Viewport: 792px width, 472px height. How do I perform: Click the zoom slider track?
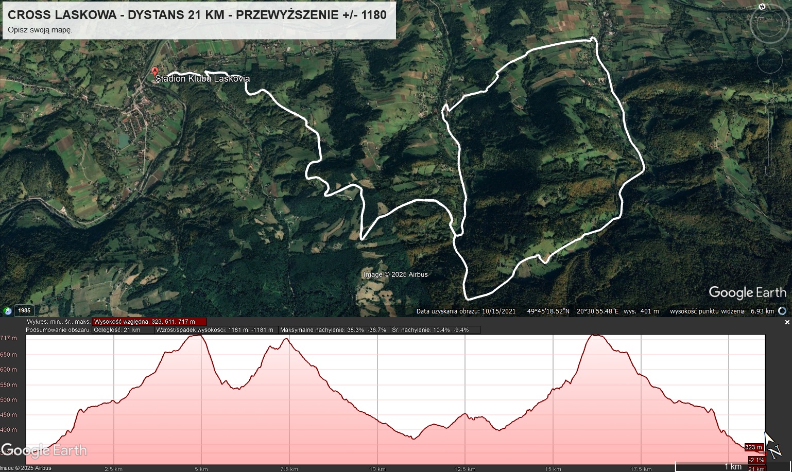pos(770,139)
